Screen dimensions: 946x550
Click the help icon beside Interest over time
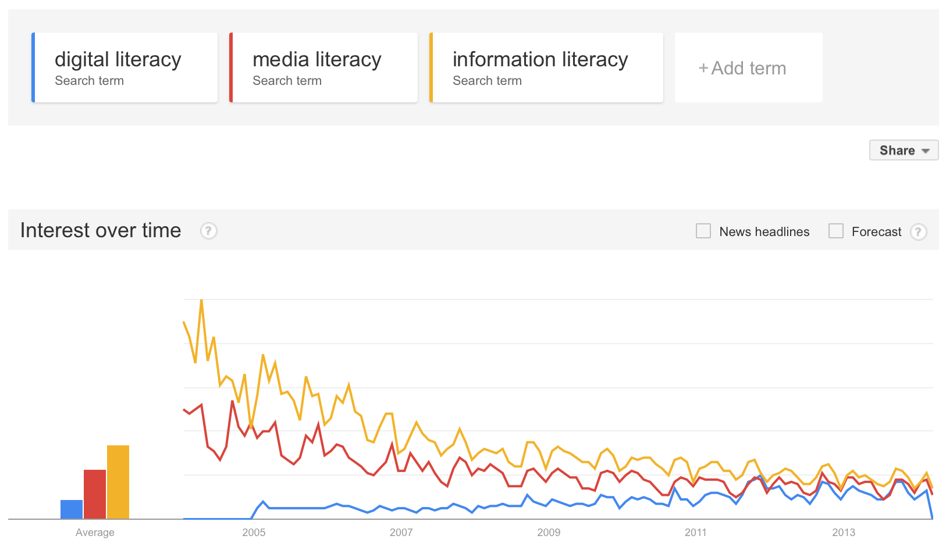pyautogui.click(x=209, y=231)
